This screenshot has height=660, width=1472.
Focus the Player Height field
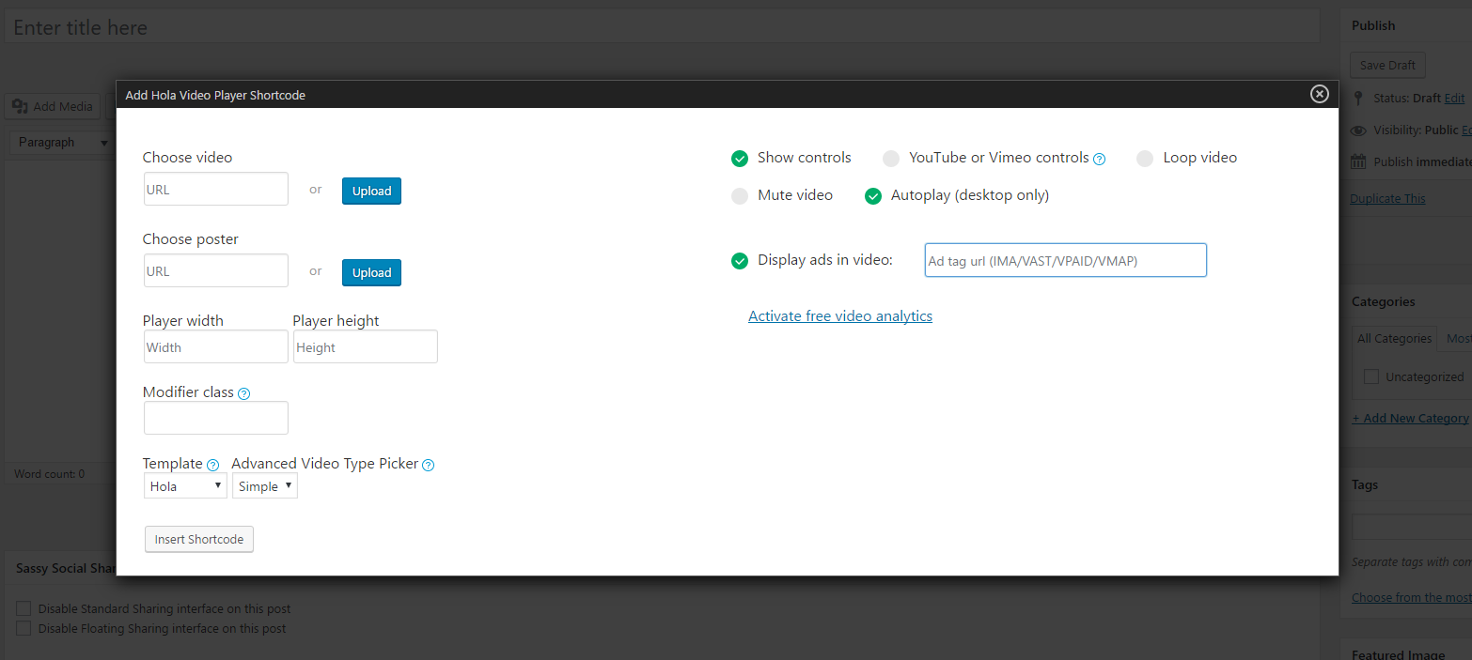point(366,346)
